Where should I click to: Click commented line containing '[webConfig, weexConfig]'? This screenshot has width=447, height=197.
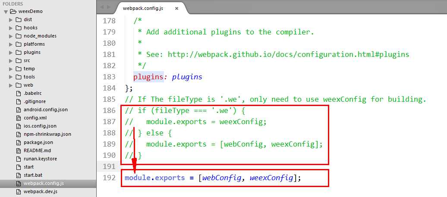224,144
